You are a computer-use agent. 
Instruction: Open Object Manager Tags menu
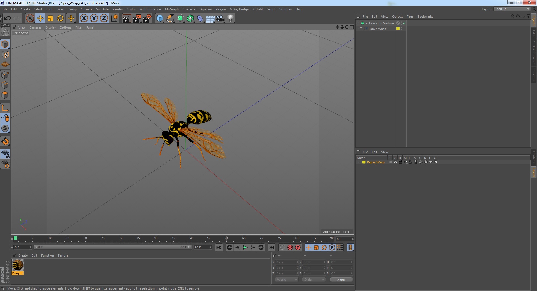(410, 17)
